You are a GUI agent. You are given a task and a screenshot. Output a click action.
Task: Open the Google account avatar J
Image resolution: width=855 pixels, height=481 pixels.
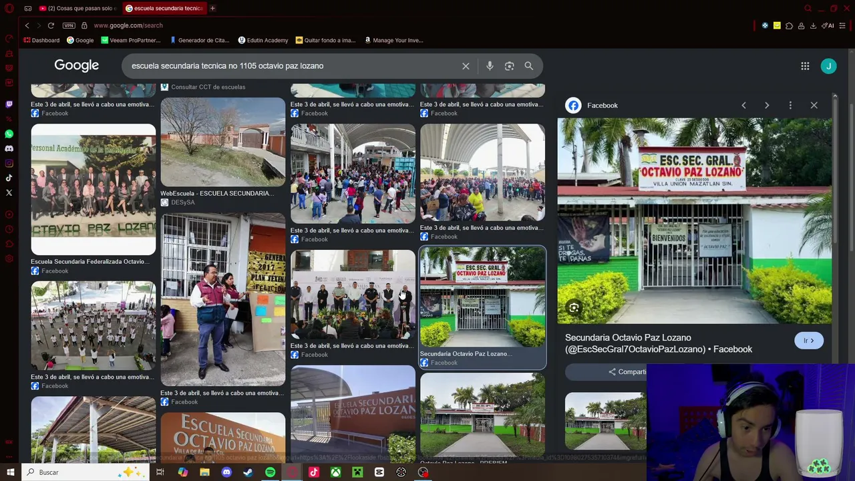[x=828, y=66]
